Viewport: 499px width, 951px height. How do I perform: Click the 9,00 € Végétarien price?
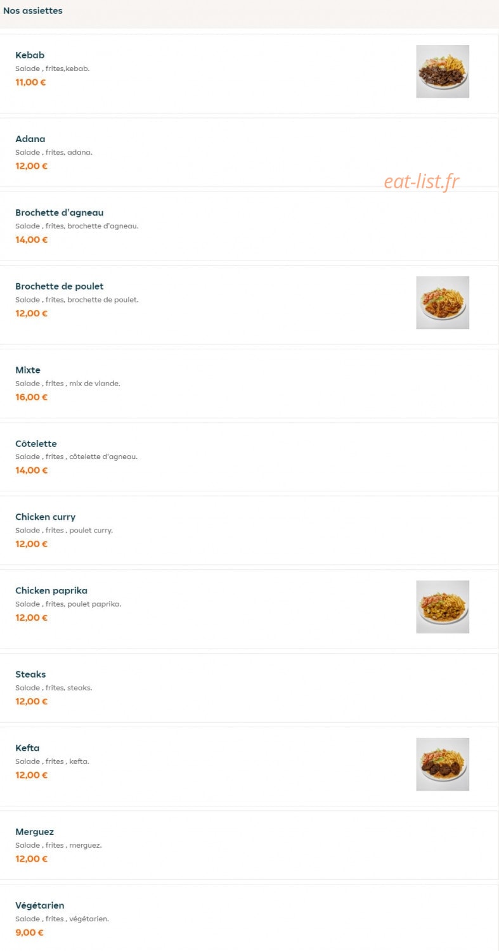click(x=30, y=933)
